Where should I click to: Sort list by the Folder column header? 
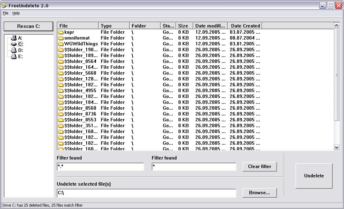(145, 26)
